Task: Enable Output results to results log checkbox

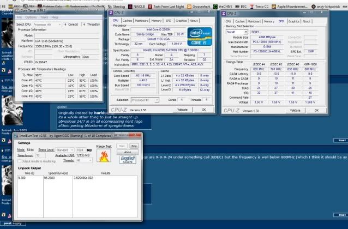Action: coord(20,161)
